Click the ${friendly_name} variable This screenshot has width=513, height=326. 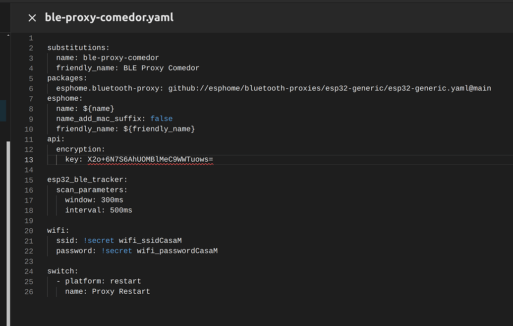coord(159,129)
